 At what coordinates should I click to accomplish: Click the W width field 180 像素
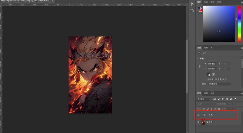[212, 64]
